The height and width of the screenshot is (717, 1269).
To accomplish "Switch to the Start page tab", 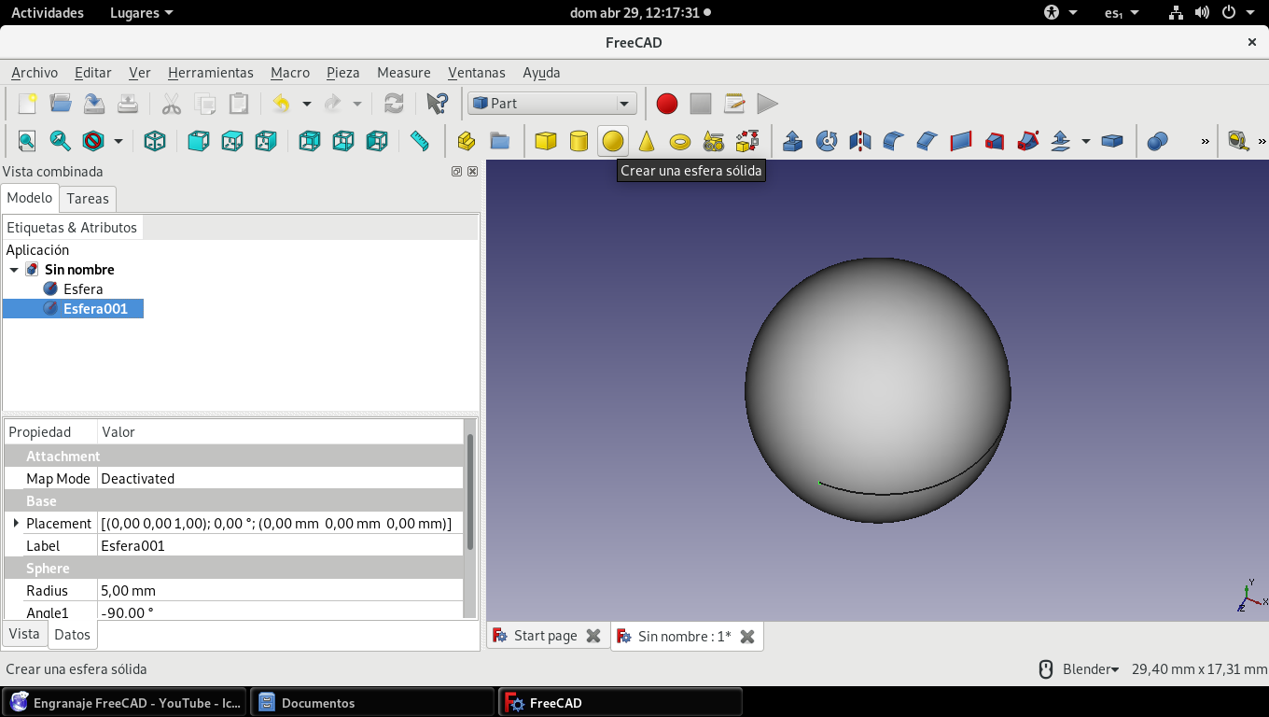I will pyautogui.click(x=546, y=636).
